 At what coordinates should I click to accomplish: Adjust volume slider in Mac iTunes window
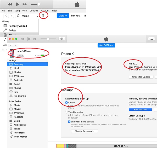point(48,39)
